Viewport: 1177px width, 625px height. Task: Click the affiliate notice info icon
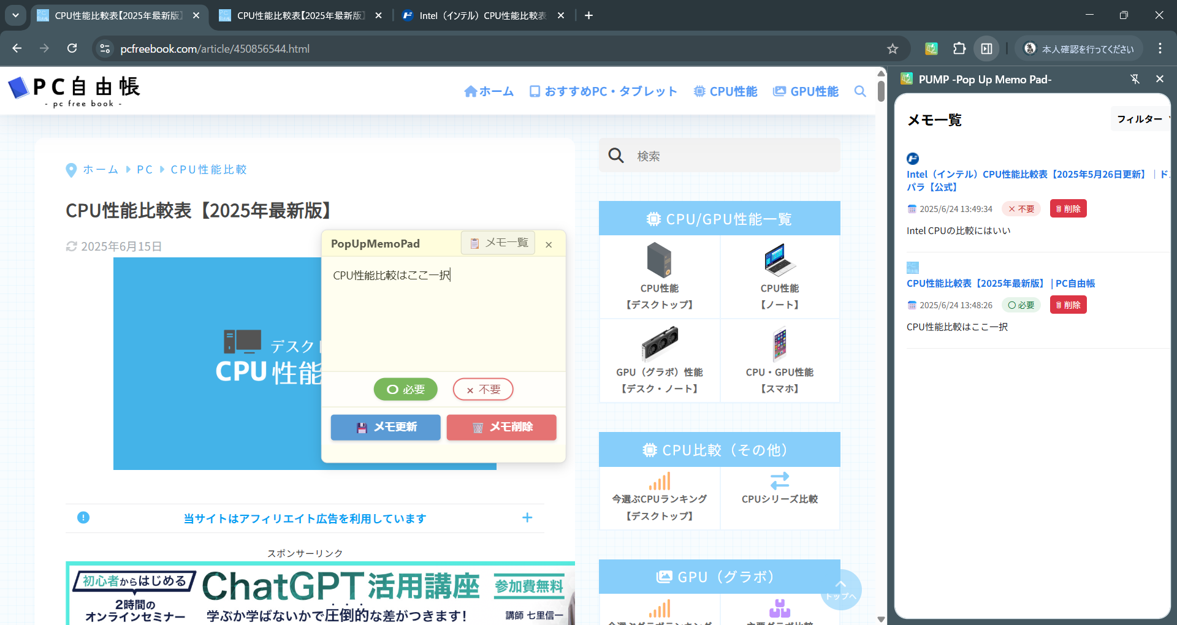pos(83,518)
